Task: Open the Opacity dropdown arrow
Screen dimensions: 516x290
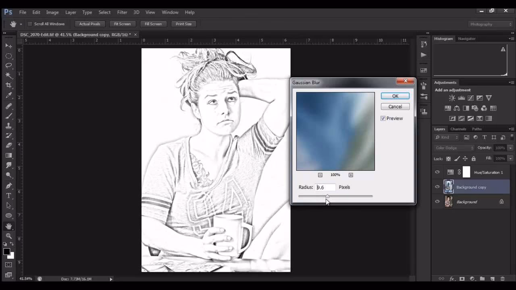Action: [x=510, y=148]
